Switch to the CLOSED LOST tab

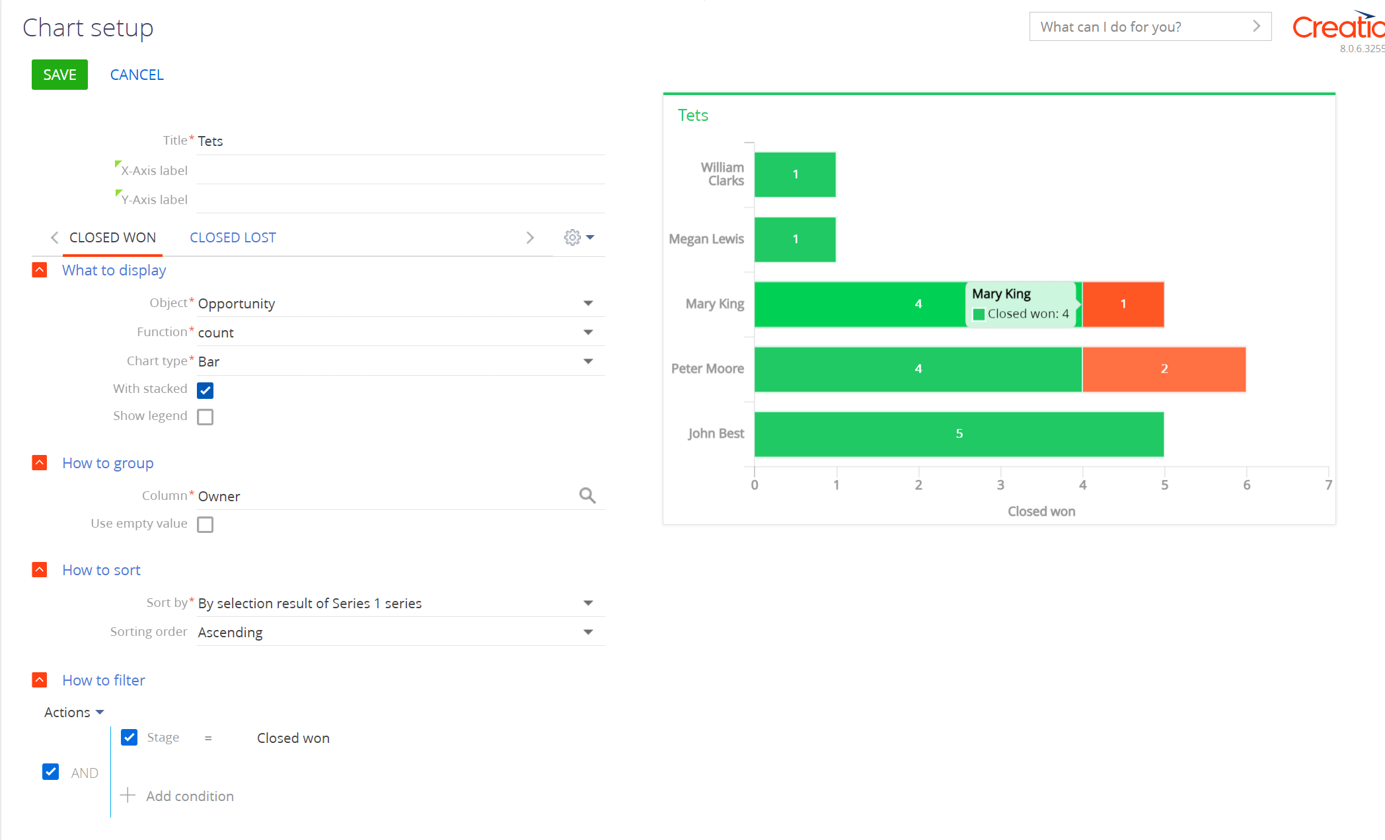point(233,237)
